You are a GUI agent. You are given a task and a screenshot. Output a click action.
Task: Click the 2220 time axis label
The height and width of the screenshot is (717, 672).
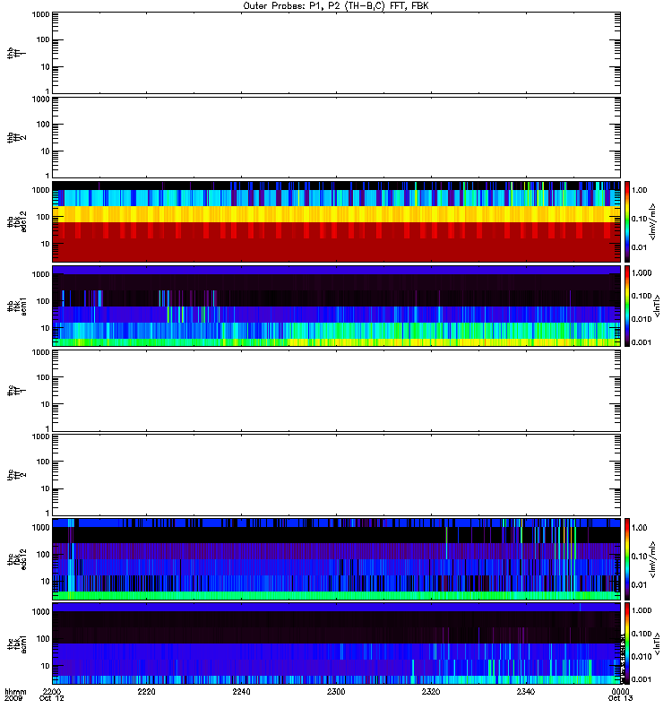coord(146,691)
